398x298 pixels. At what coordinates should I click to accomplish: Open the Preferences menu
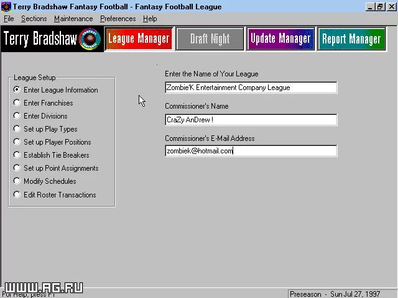tap(118, 19)
